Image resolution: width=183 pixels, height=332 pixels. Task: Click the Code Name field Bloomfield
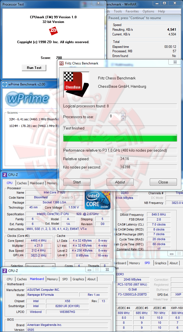41,197
